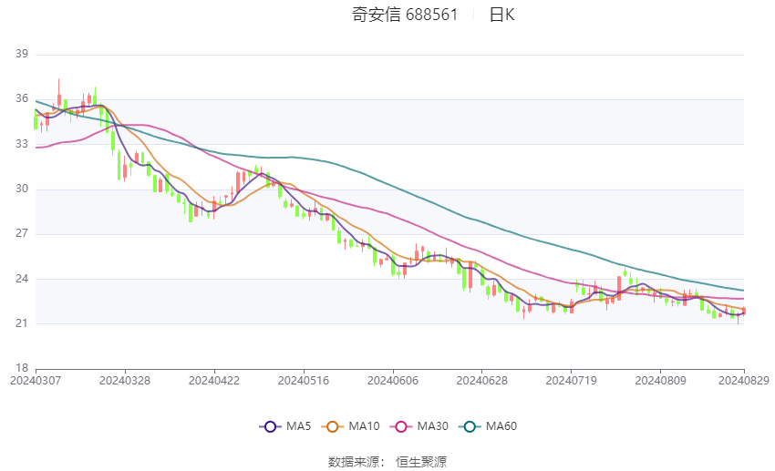Toggle the MA60 legend series

[x=488, y=426]
